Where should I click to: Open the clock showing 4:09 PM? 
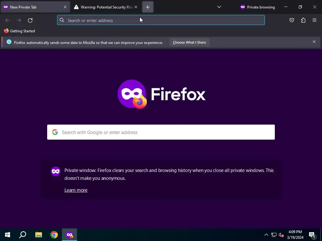click(x=295, y=235)
